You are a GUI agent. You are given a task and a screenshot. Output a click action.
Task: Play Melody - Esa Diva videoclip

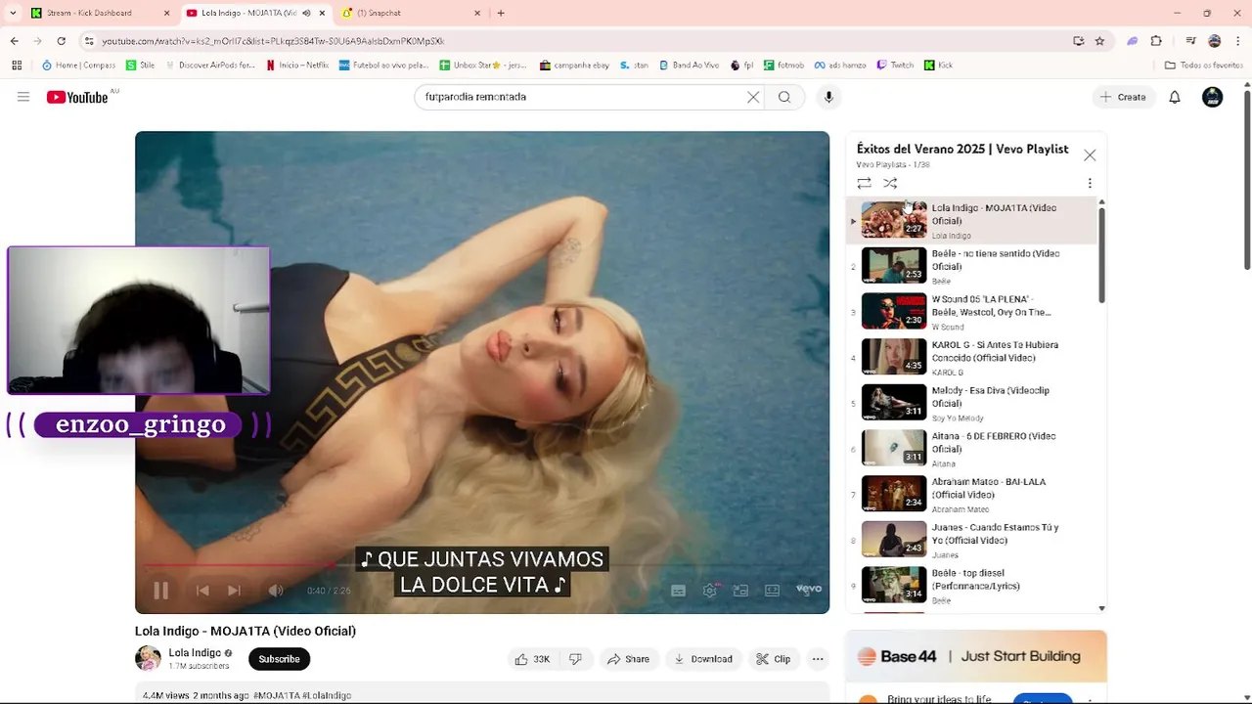coord(973,403)
